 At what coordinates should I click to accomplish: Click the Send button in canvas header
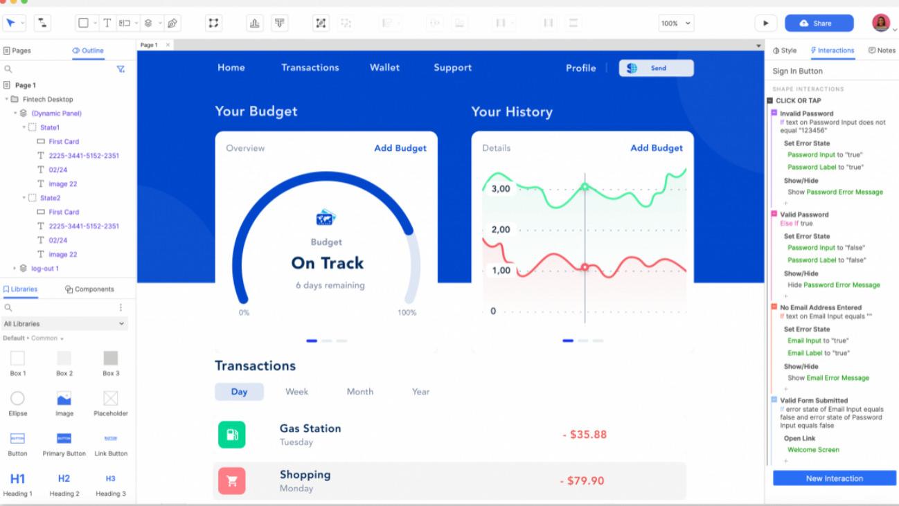[x=656, y=68]
